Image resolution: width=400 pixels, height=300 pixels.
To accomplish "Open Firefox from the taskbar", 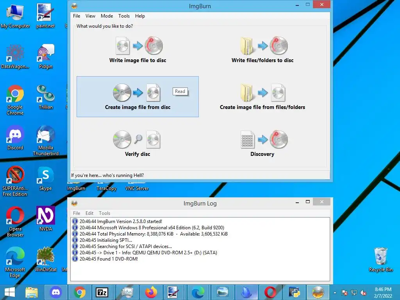I will click(x=151, y=292).
